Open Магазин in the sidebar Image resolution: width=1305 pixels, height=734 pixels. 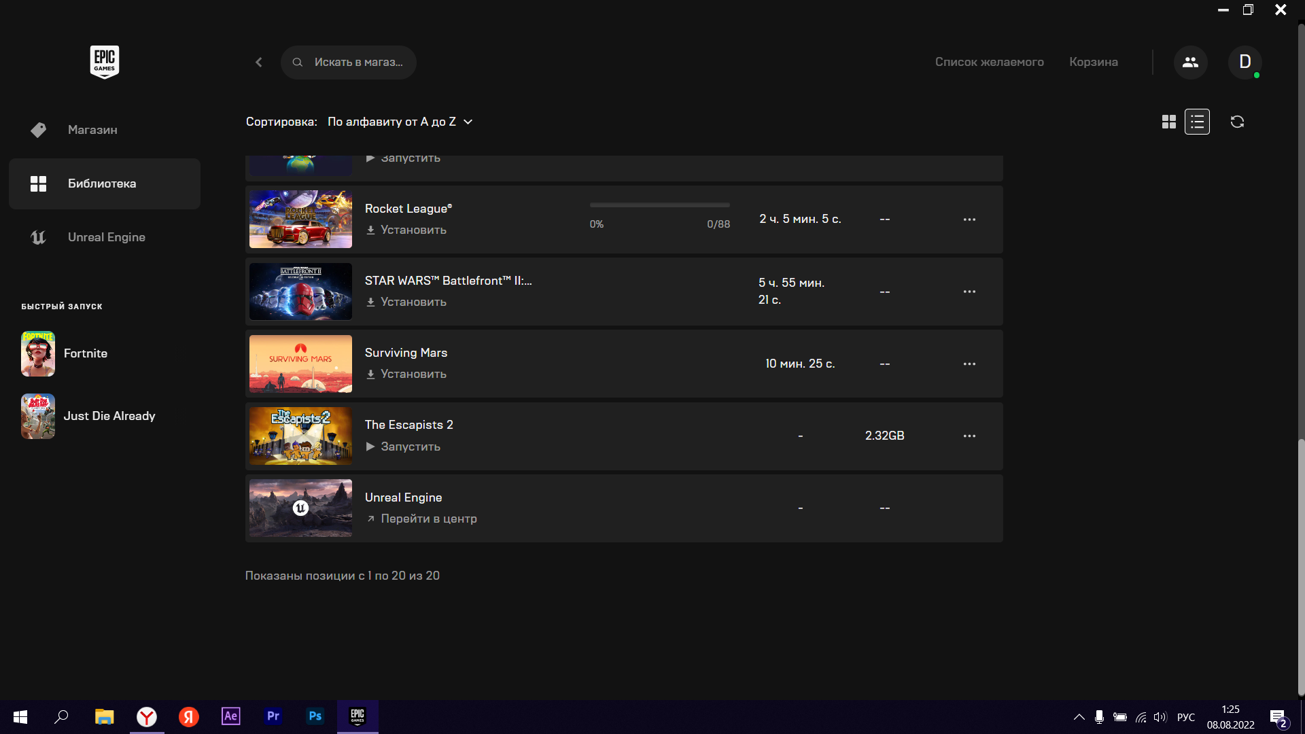click(x=105, y=130)
